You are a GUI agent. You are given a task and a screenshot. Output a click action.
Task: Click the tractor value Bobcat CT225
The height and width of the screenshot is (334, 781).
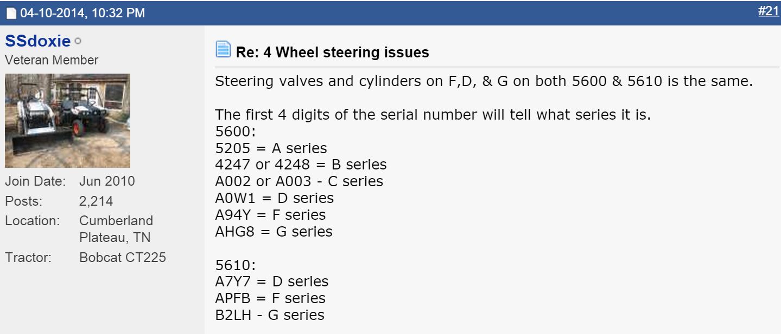point(122,257)
